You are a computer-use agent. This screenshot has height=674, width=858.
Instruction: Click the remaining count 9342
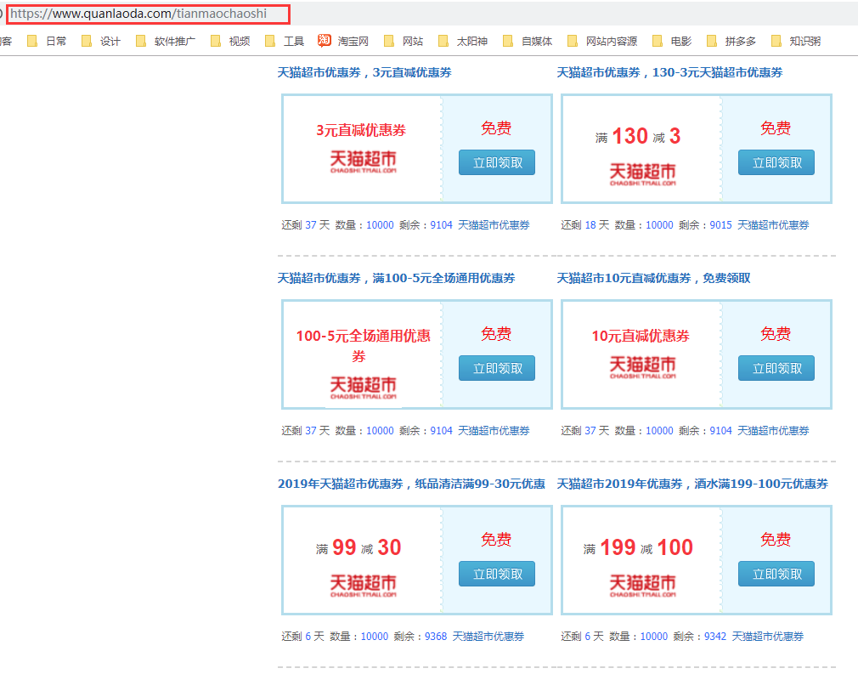715,637
